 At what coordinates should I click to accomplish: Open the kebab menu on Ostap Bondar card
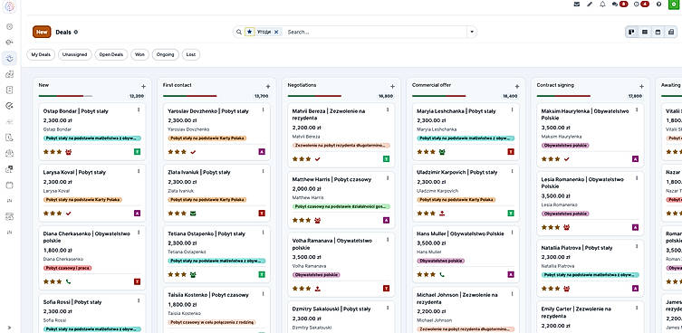tap(139, 110)
